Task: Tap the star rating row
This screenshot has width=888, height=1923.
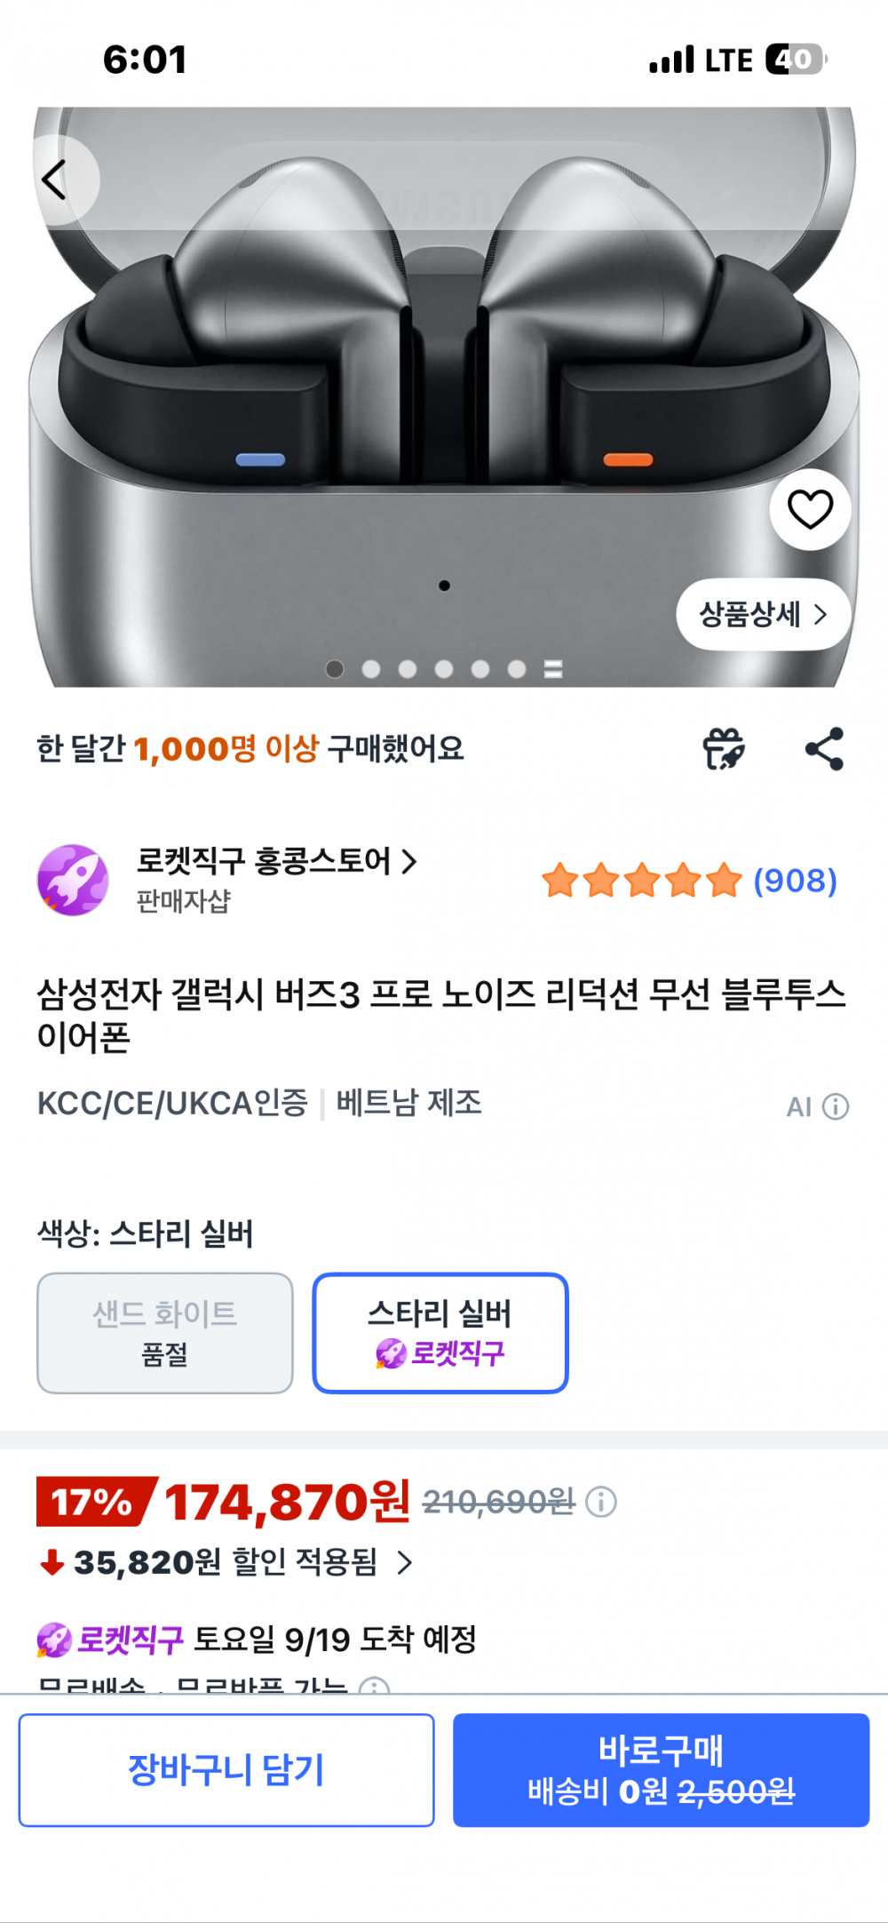Action: tap(642, 881)
